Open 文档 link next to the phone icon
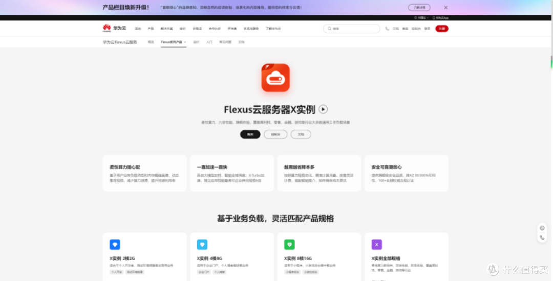The height and width of the screenshot is (281, 553). point(396,29)
